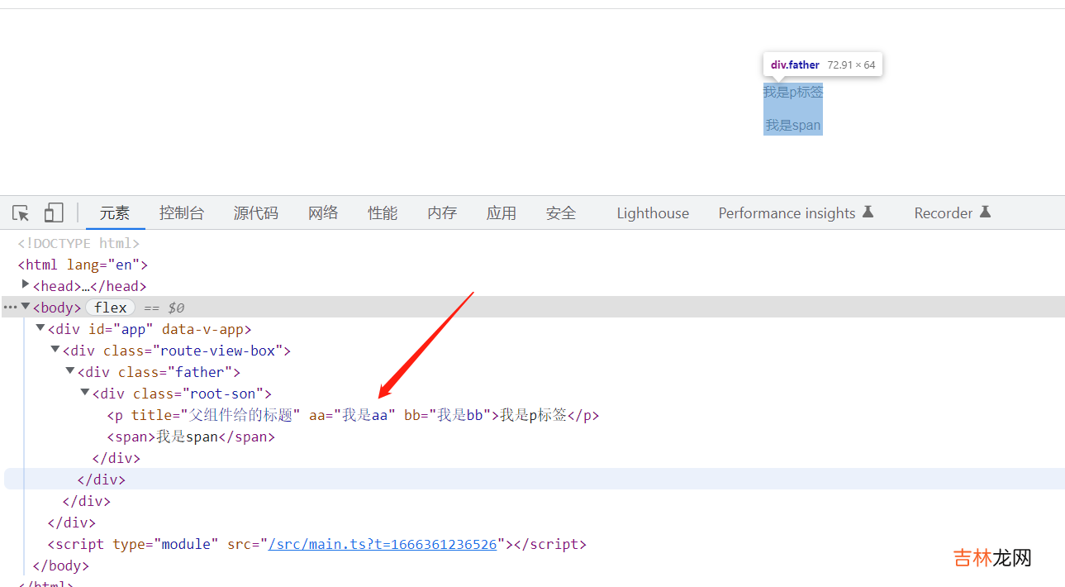Open the 网络 tab
This screenshot has width=1065, height=587.
click(323, 213)
